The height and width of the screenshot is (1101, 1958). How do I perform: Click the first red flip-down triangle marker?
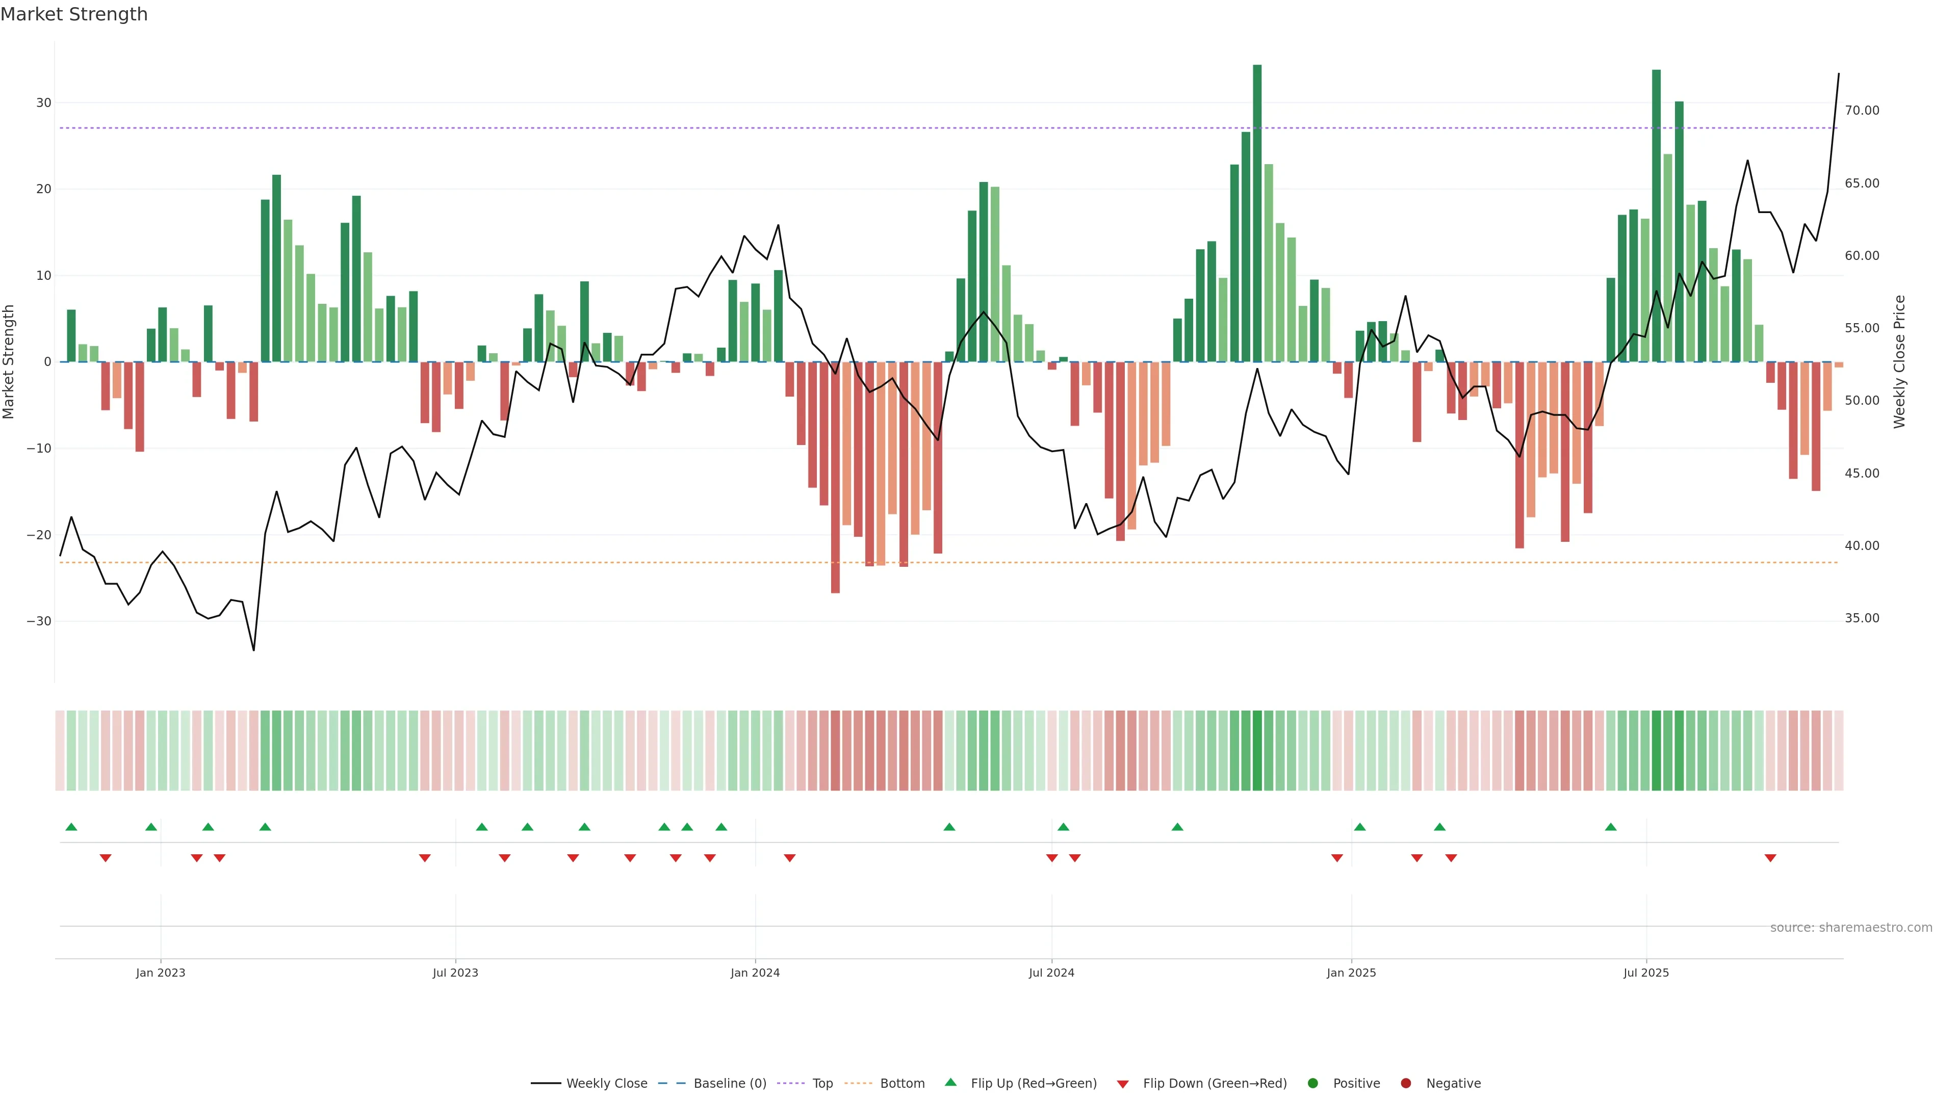click(106, 858)
